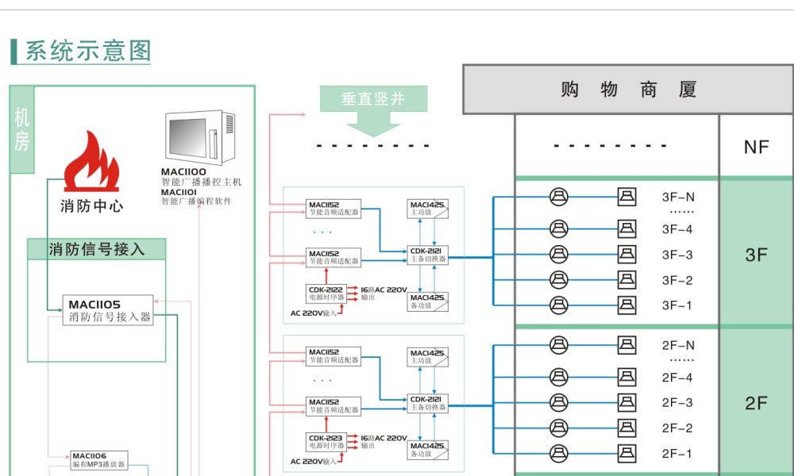Click the green 垂直竖井 down arrow
Viewport: 794px width, 476px height.
coord(373,110)
